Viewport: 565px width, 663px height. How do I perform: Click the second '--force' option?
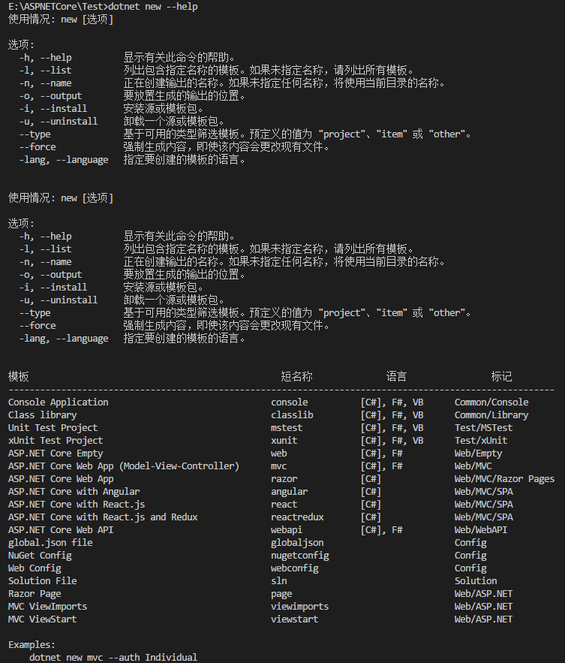38,326
